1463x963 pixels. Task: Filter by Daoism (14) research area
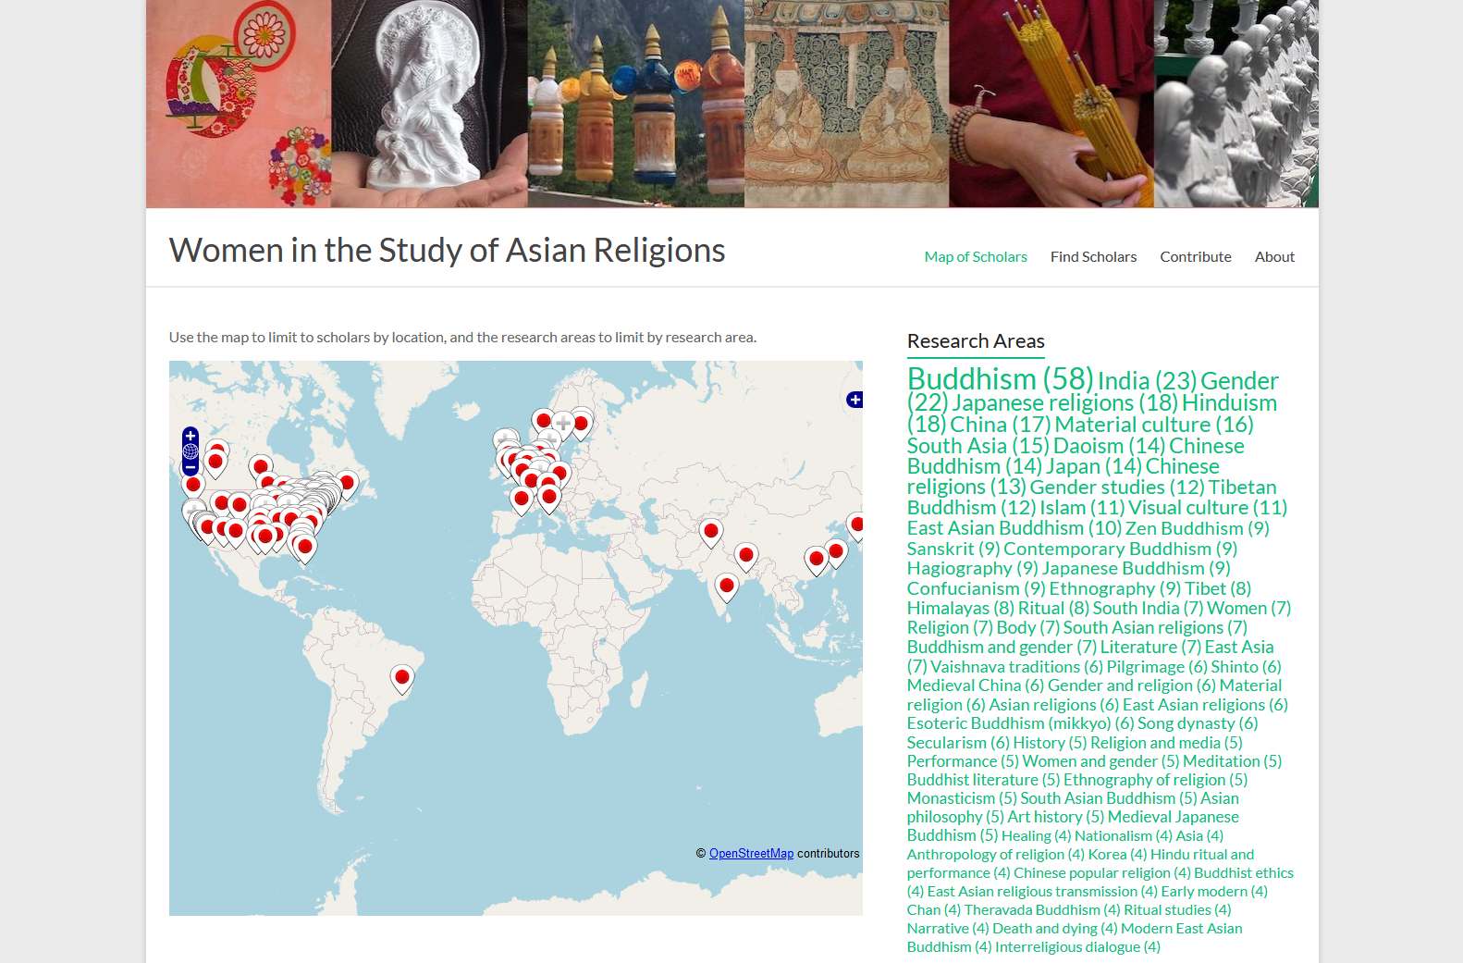(1109, 446)
